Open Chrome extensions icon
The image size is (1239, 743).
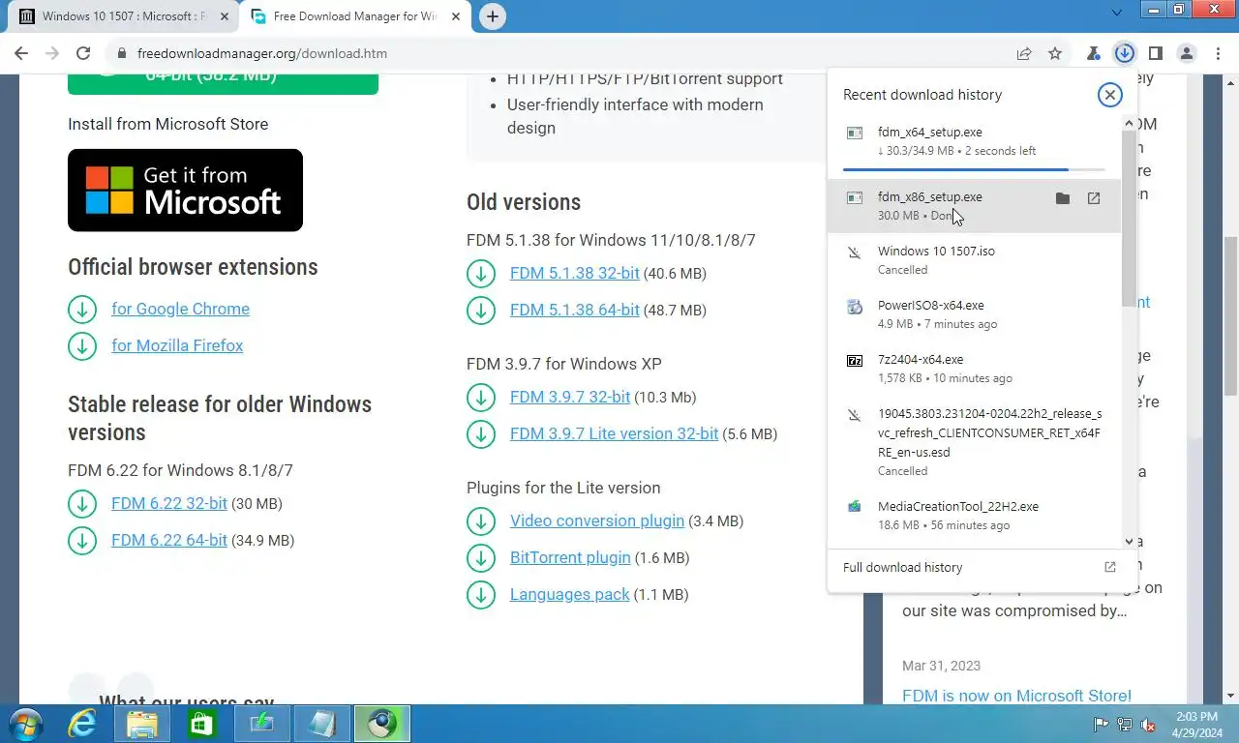[x=1093, y=53]
